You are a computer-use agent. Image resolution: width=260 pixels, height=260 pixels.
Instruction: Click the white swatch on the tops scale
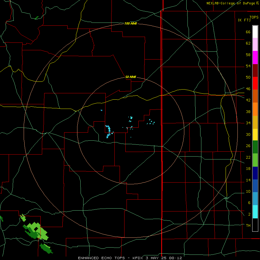coord(255,32)
